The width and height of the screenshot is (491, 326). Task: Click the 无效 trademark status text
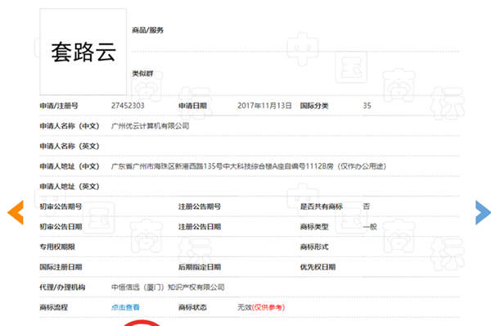coord(244,307)
